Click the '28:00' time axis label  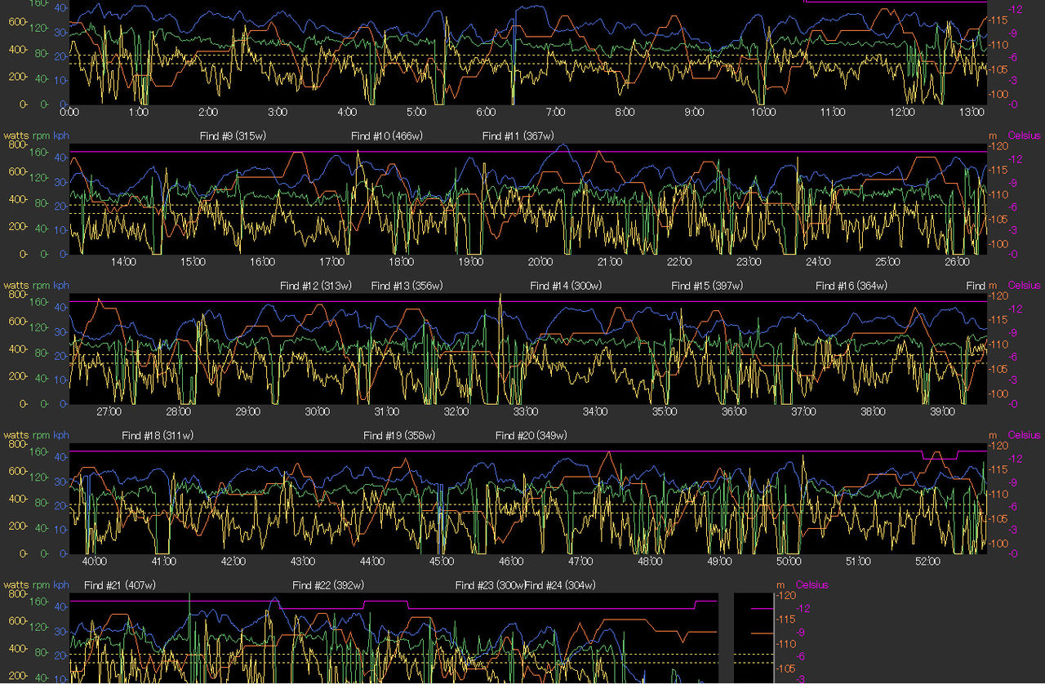[x=178, y=412]
